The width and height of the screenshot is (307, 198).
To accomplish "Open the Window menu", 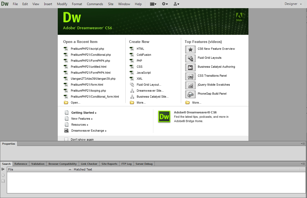I will [124, 4].
